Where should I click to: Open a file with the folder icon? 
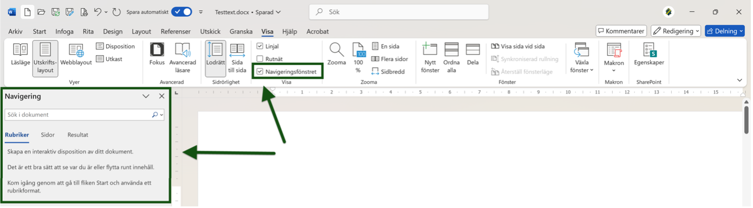41,12
